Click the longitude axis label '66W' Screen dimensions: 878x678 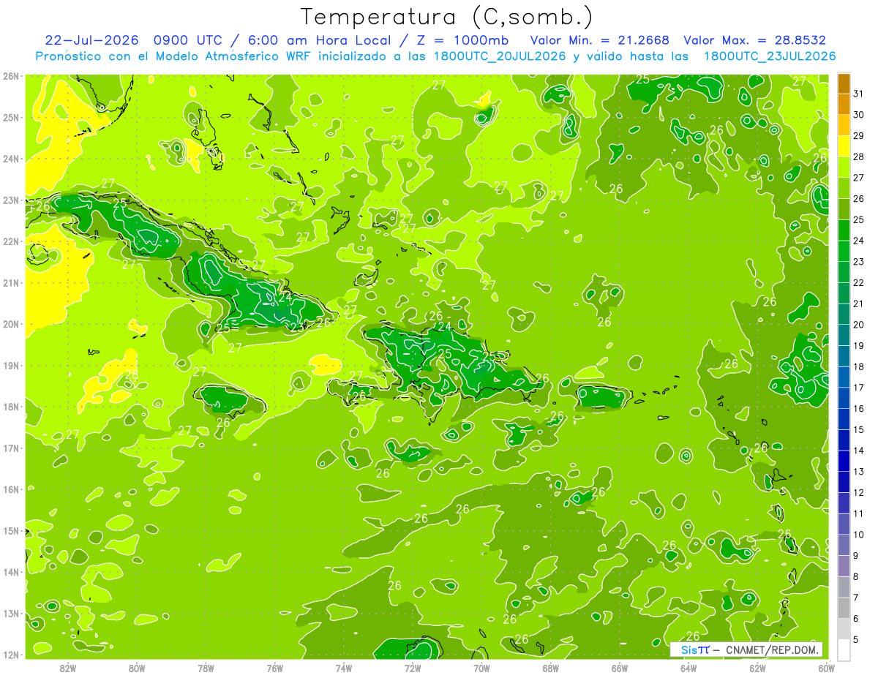(619, 668)
